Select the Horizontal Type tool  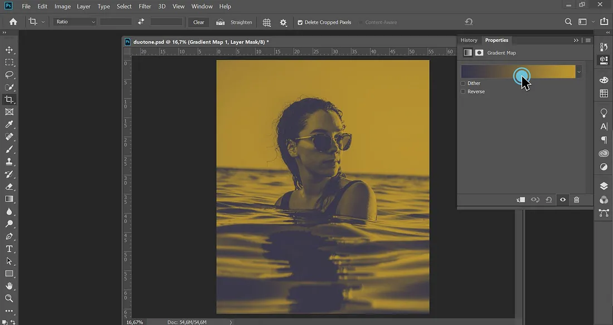click(9, 249)
